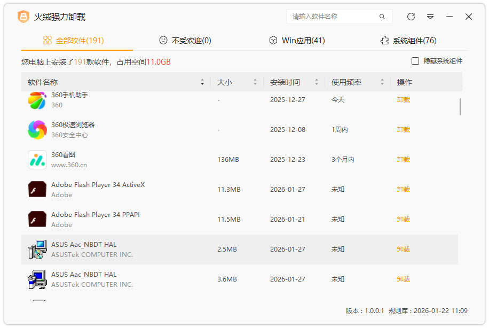Switch to the 不受欢迎(0) tab

185,41
